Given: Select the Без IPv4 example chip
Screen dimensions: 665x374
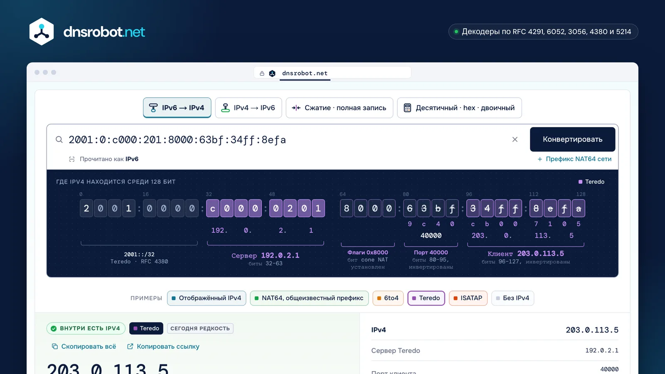Looking at the screenshot, I should tap(512, 298).
